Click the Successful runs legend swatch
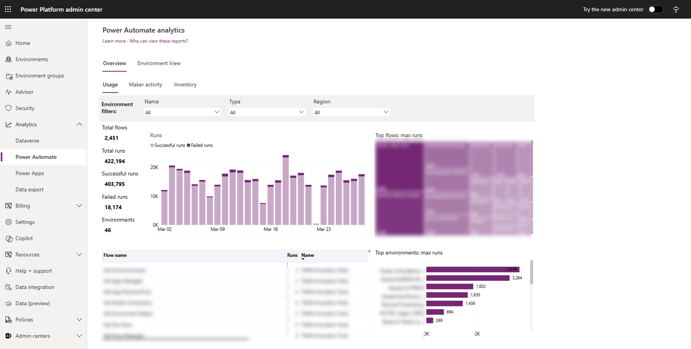Screen dimensions: 691x349 click(152, 145)
